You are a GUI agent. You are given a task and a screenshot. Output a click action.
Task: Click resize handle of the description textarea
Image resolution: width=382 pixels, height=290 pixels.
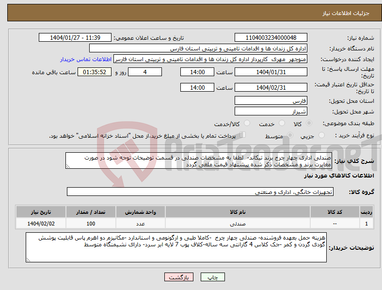pyautogui.click(x=68, y=166)
